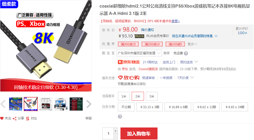Click the 放心购 heart logo

click(120, 78)
